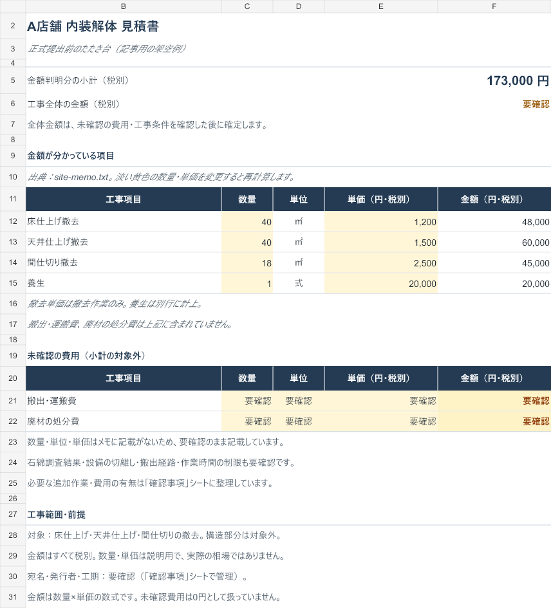Select column C header
Viewport: 551px width, 608px height.
[247, 6]
